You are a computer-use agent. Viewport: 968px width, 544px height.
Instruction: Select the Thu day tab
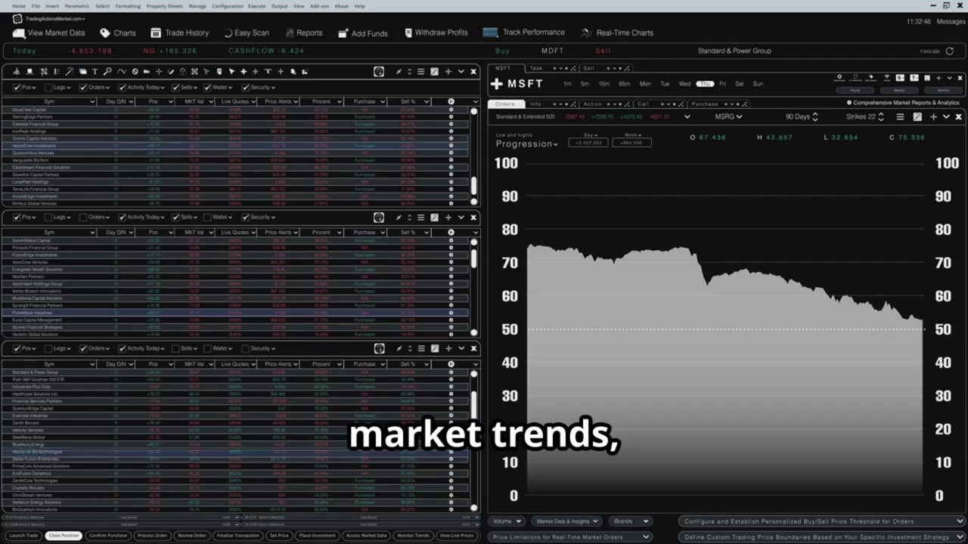[705, 84]
